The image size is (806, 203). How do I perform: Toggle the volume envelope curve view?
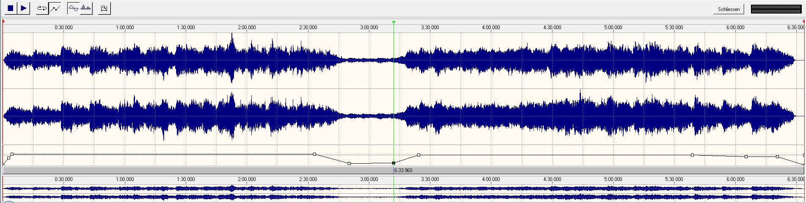click(55, 8)
